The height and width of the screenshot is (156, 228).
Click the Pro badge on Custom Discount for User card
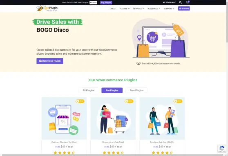point(80,101)
